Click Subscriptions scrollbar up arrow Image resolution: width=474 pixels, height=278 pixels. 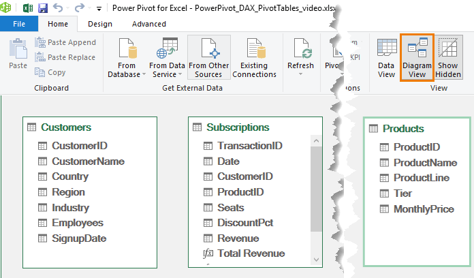316,140
